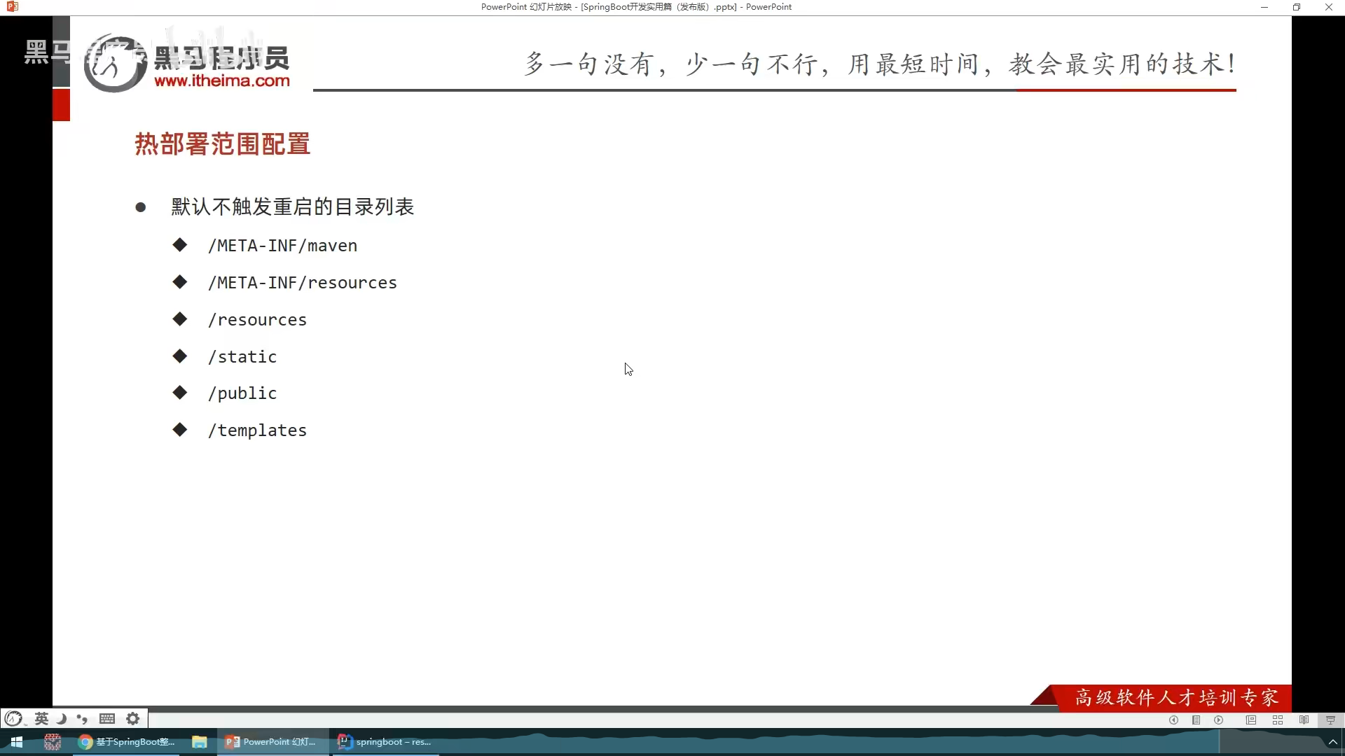Switch to Reading view icon
Viewport: 1345px width, 756px height.
1304,720
